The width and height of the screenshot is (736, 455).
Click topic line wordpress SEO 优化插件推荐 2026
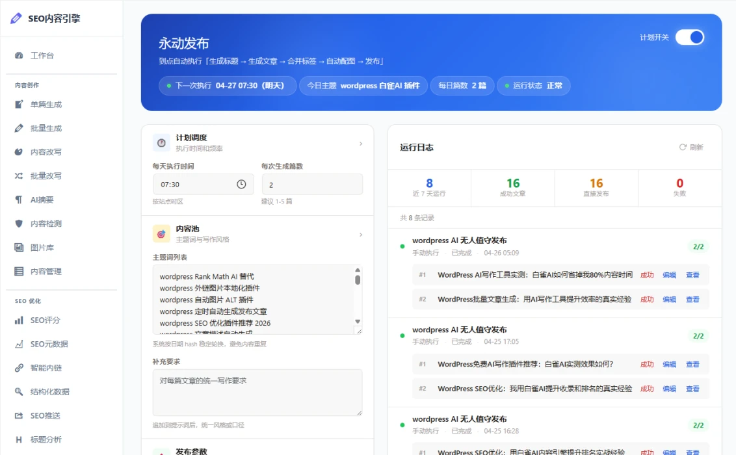[215, 323]
